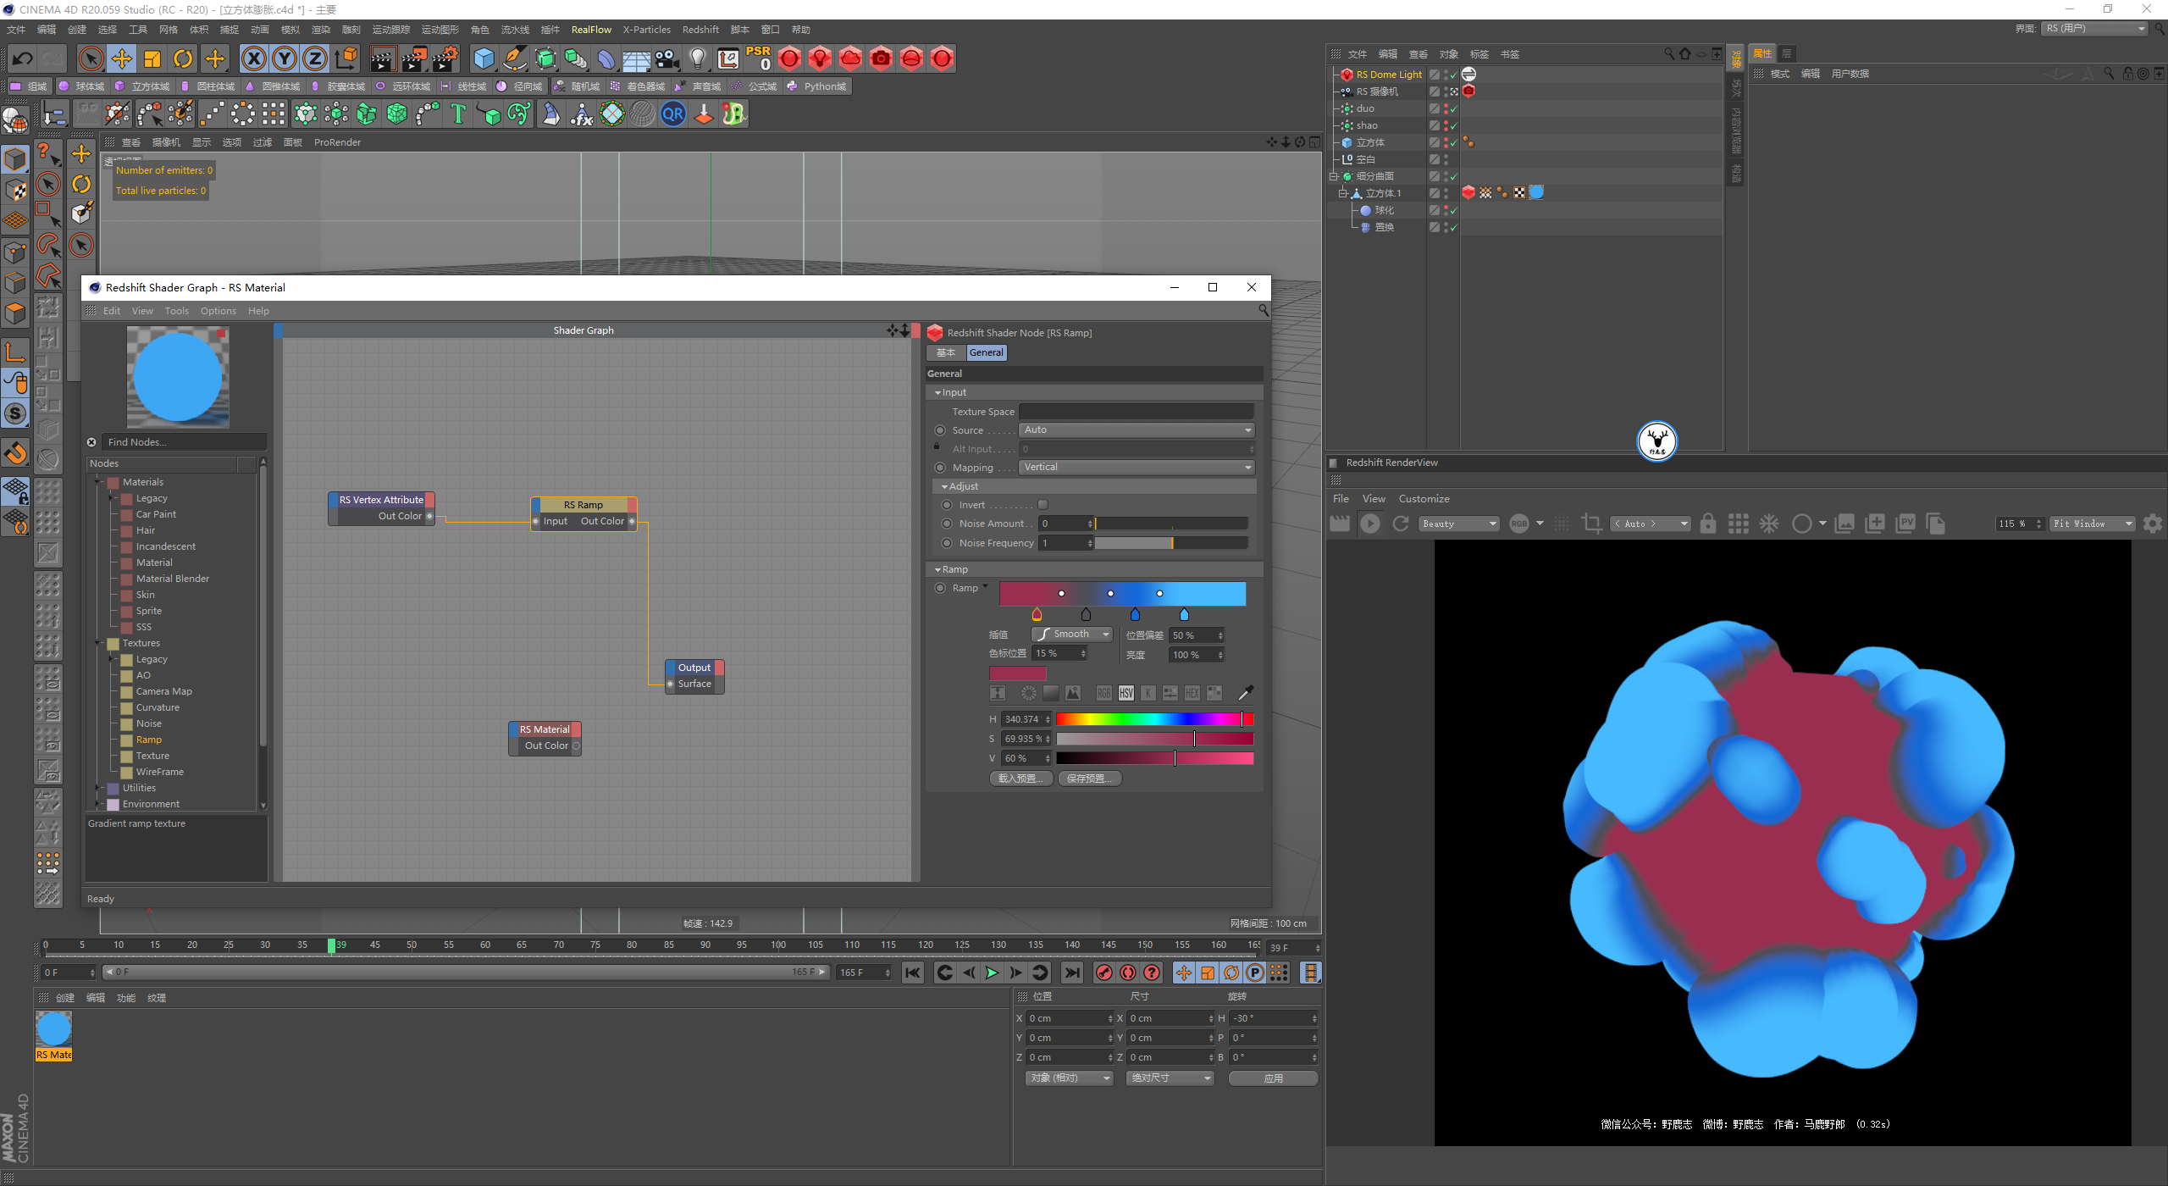Click the magenta current color swatch
This screenshot has height=1186, width=2168.
[1018, 674]
